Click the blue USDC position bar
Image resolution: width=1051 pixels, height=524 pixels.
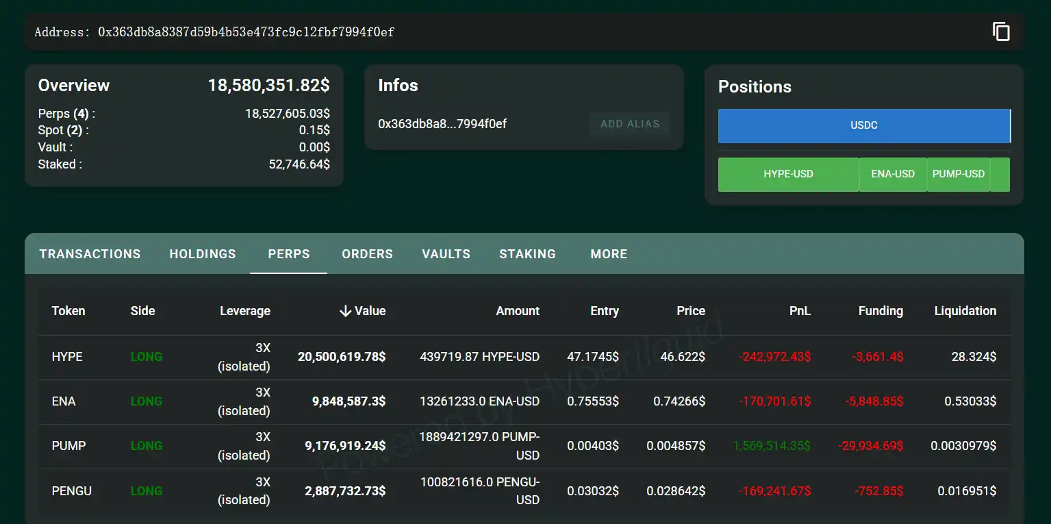tap(863, 126)
